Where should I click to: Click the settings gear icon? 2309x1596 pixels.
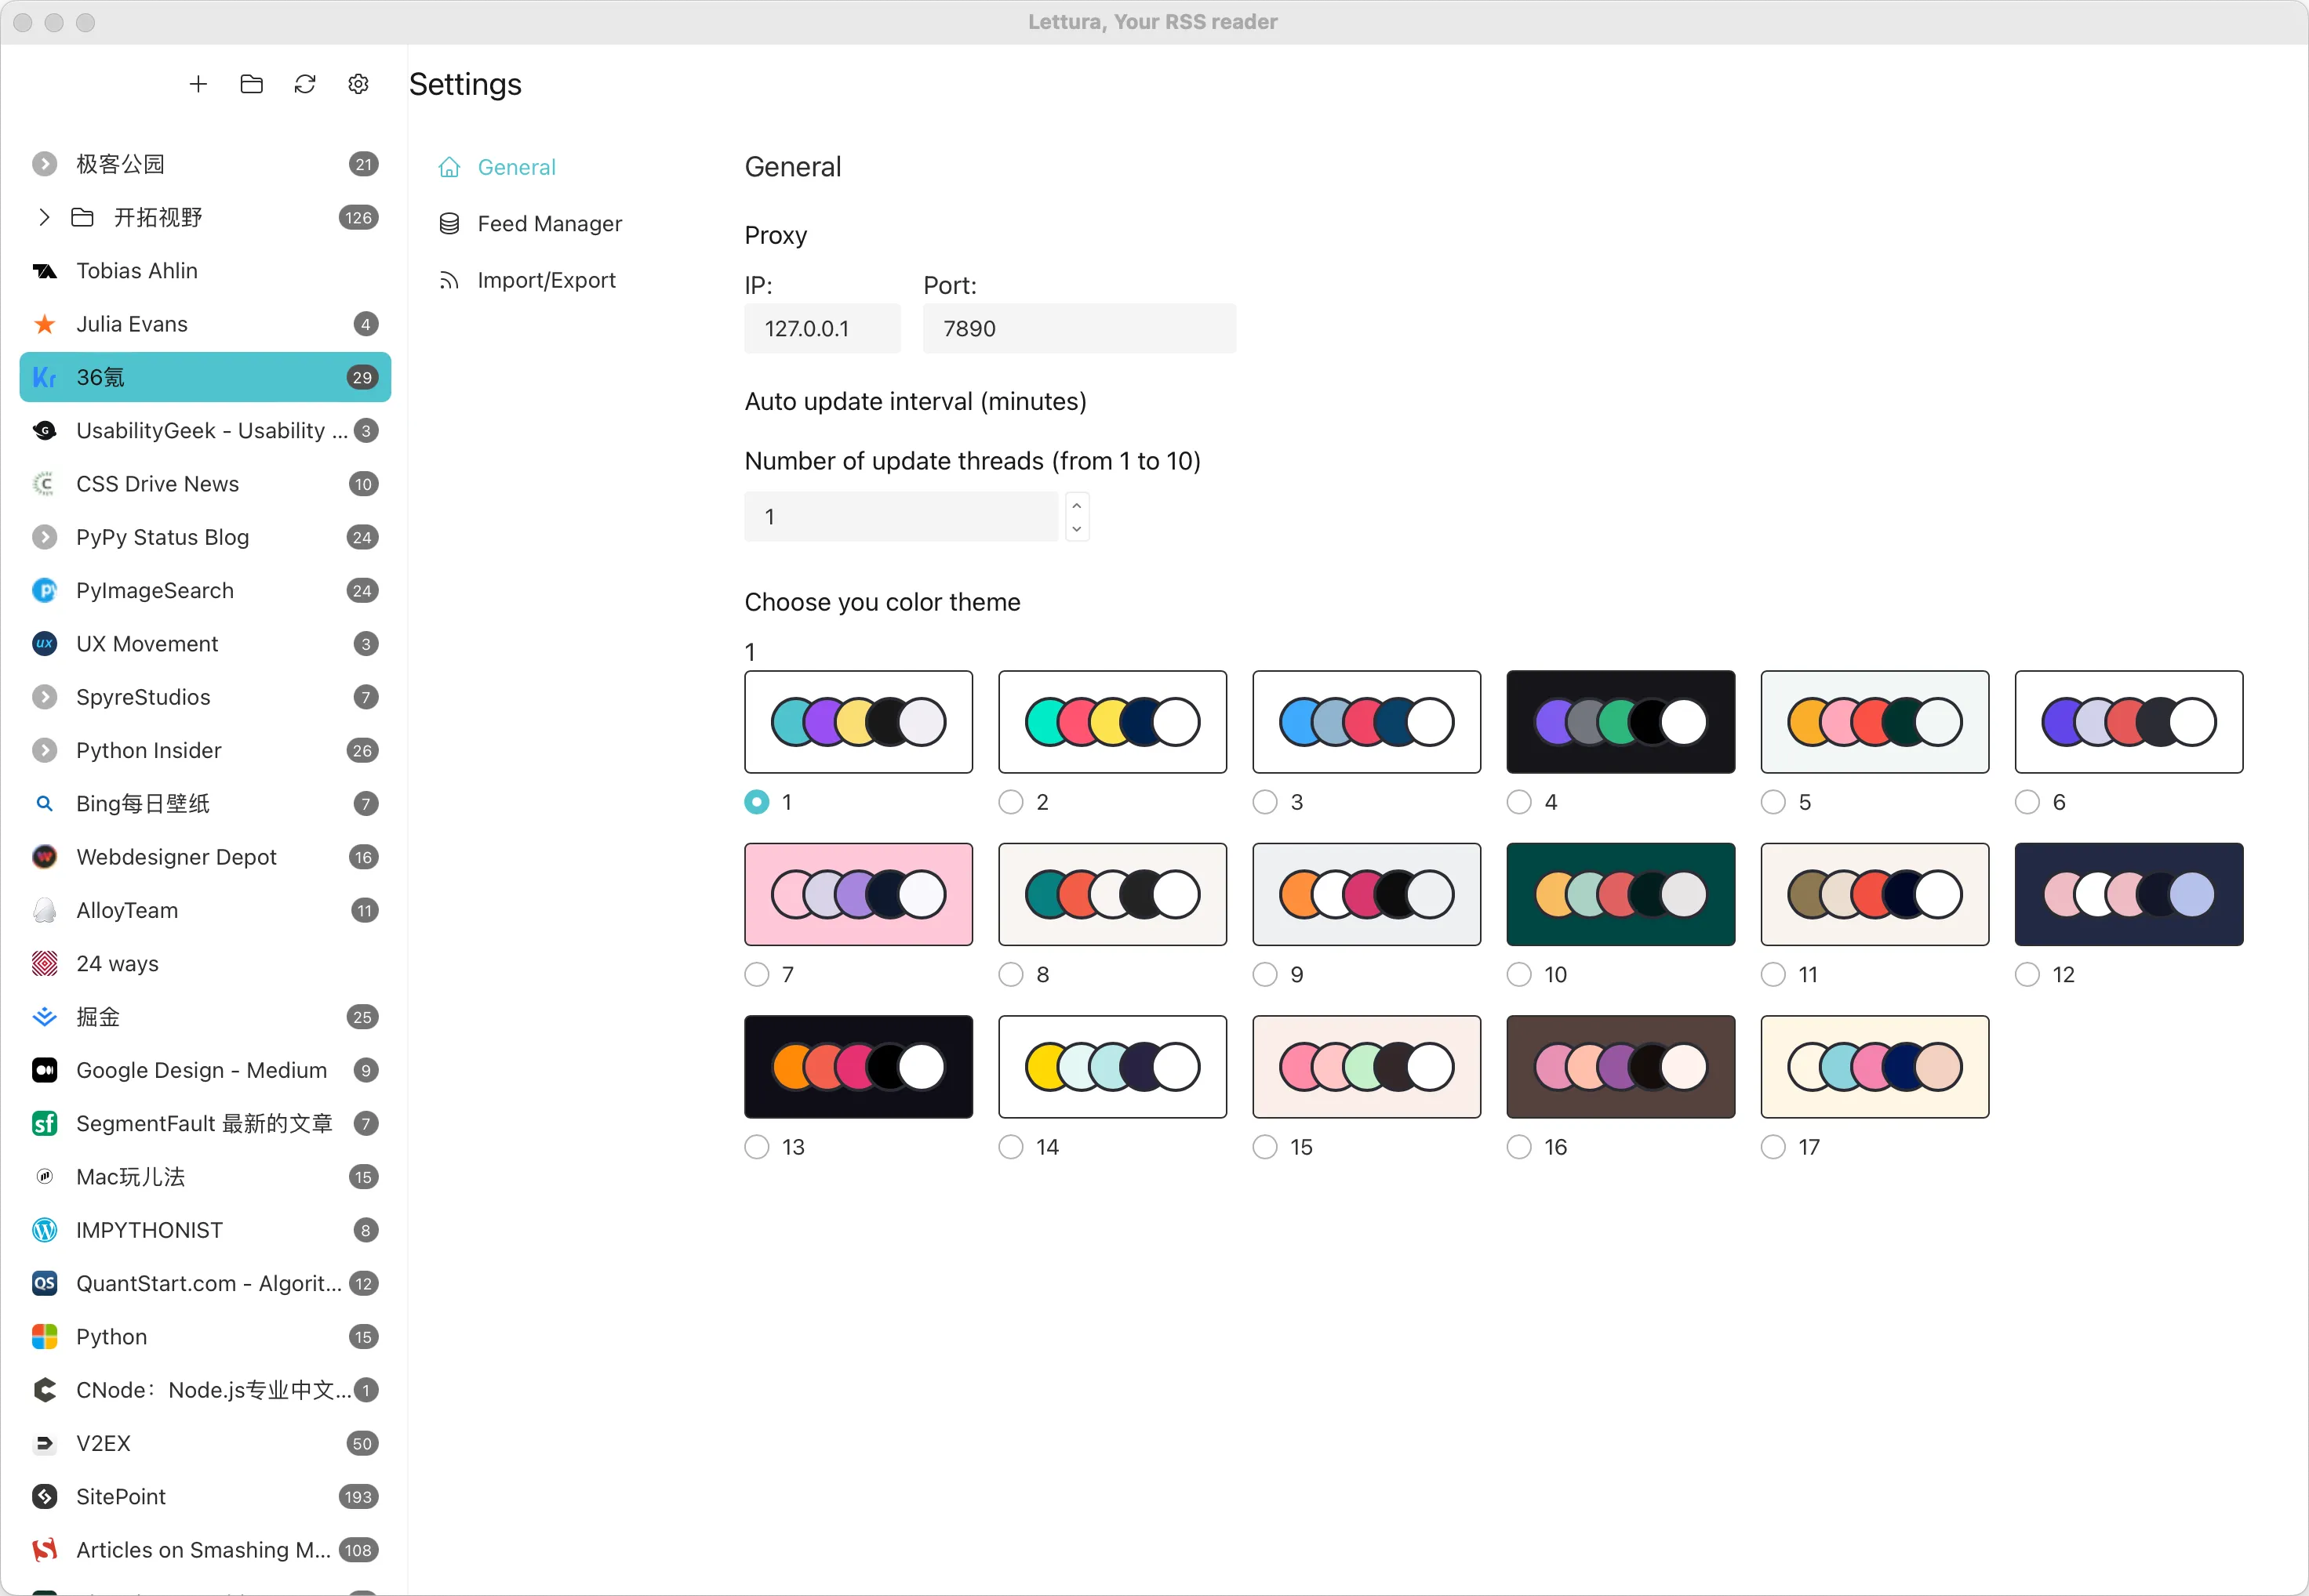click(x=358, y=84)
